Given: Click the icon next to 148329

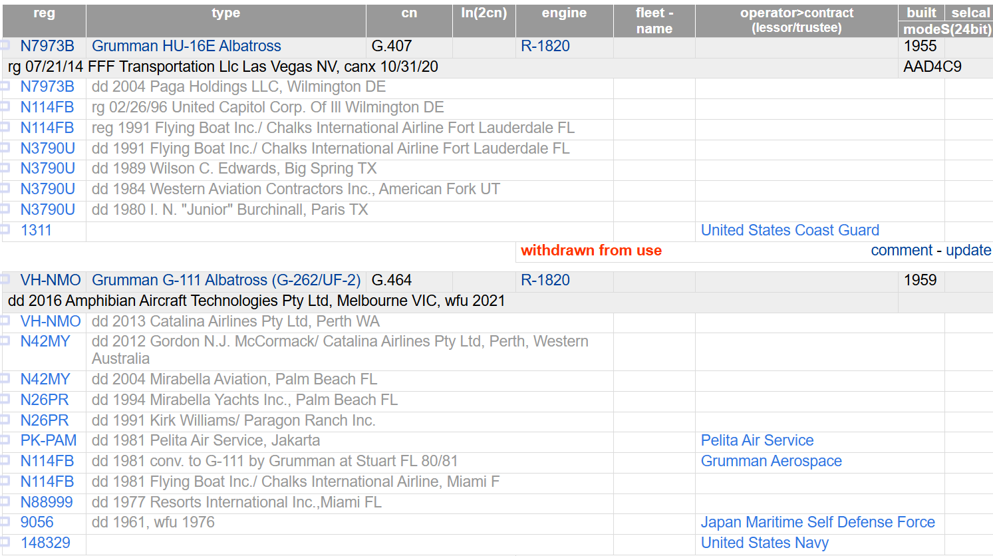Looking at the screenshot, I should (x=5, y=542).
